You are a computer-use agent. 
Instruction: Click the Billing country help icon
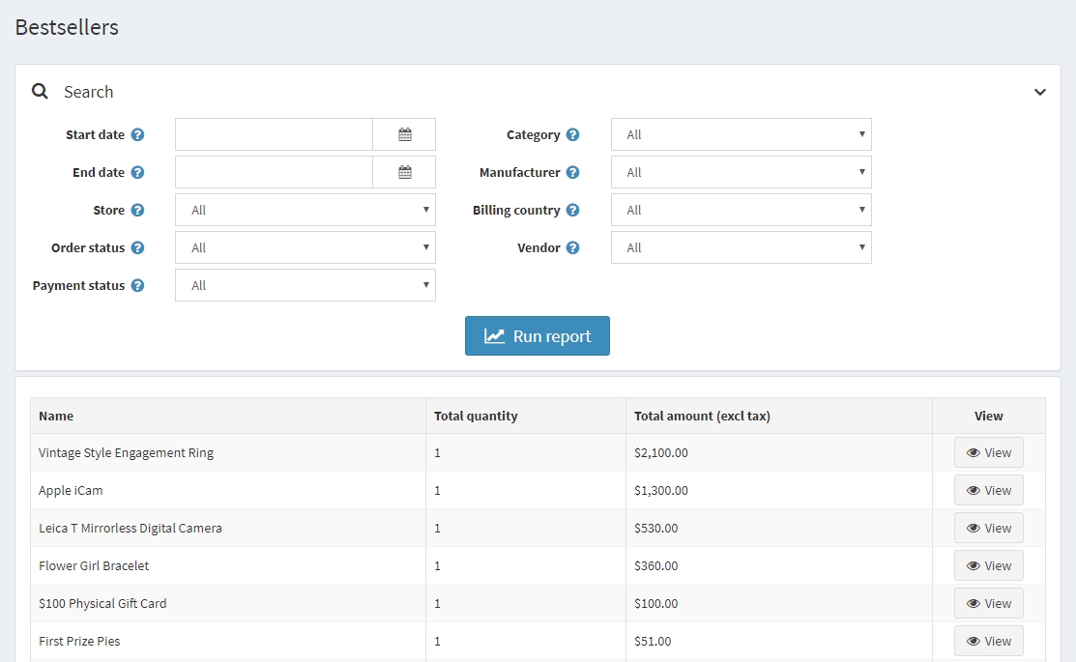tap(573, 211)
